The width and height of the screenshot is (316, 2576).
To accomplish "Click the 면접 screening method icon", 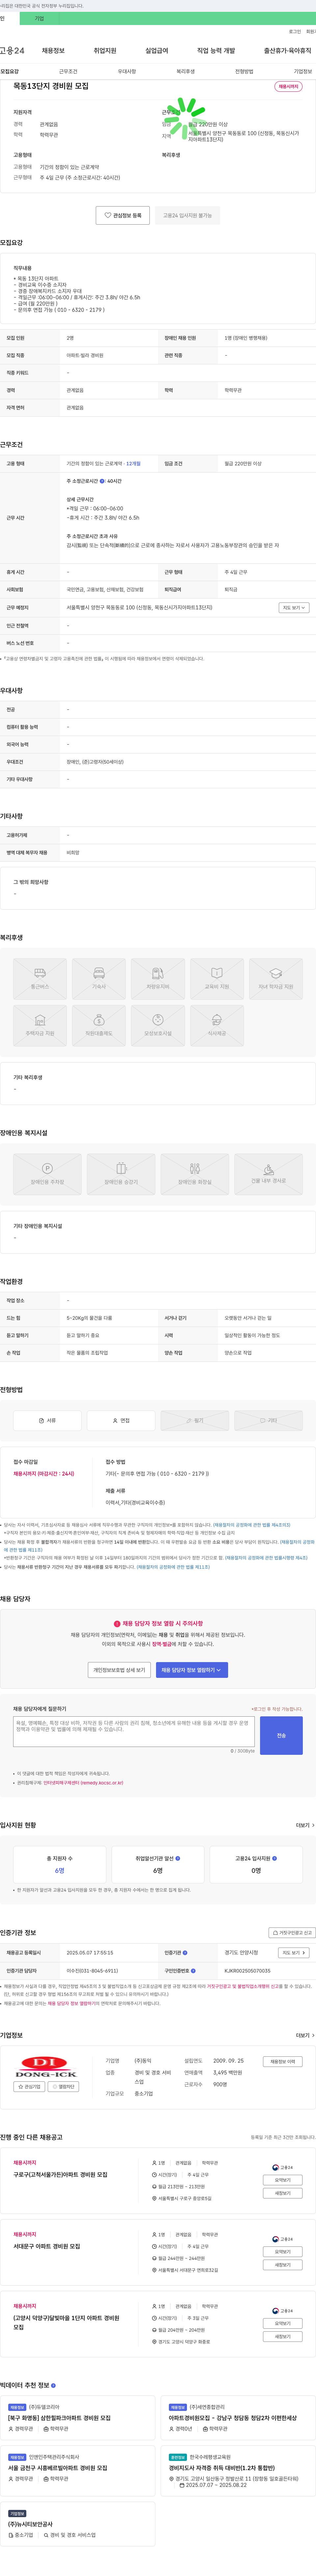I will point(121,1420).
